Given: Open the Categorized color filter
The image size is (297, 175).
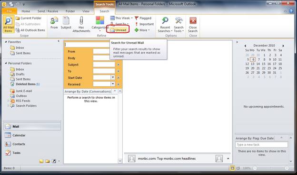Looking at the screenshot, I should coord(100,24).
